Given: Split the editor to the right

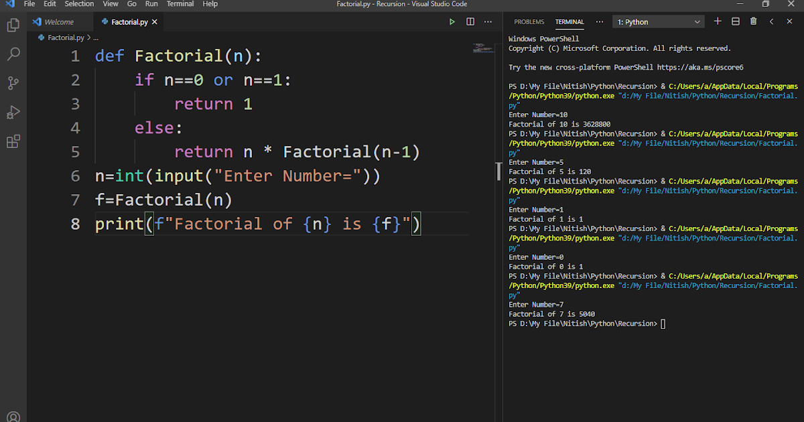Looking at the screenshot, I should (x=470, y=21).
